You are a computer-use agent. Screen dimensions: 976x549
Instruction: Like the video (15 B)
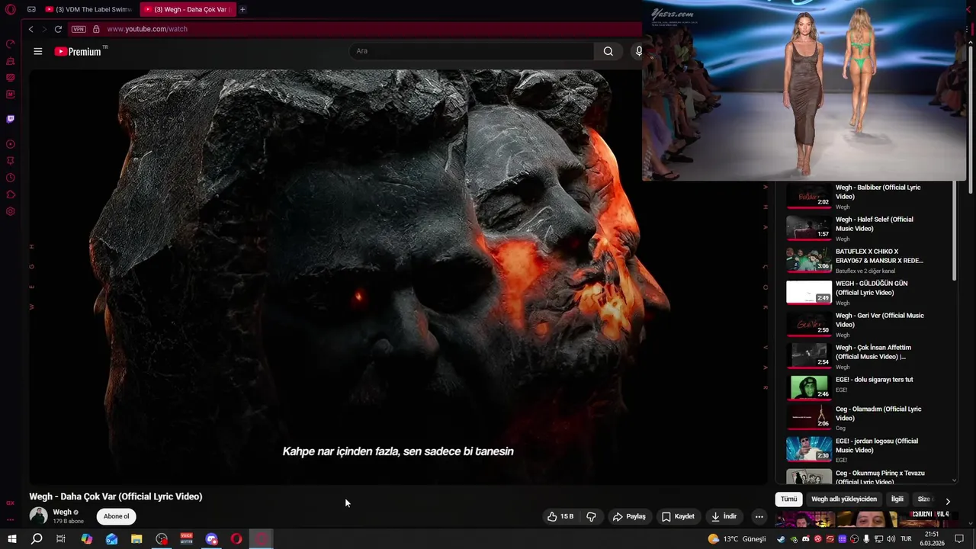[560, 516]
